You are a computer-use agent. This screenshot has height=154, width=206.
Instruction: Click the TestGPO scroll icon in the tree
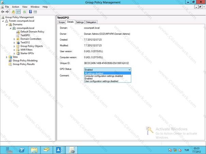tap(18, 35)
